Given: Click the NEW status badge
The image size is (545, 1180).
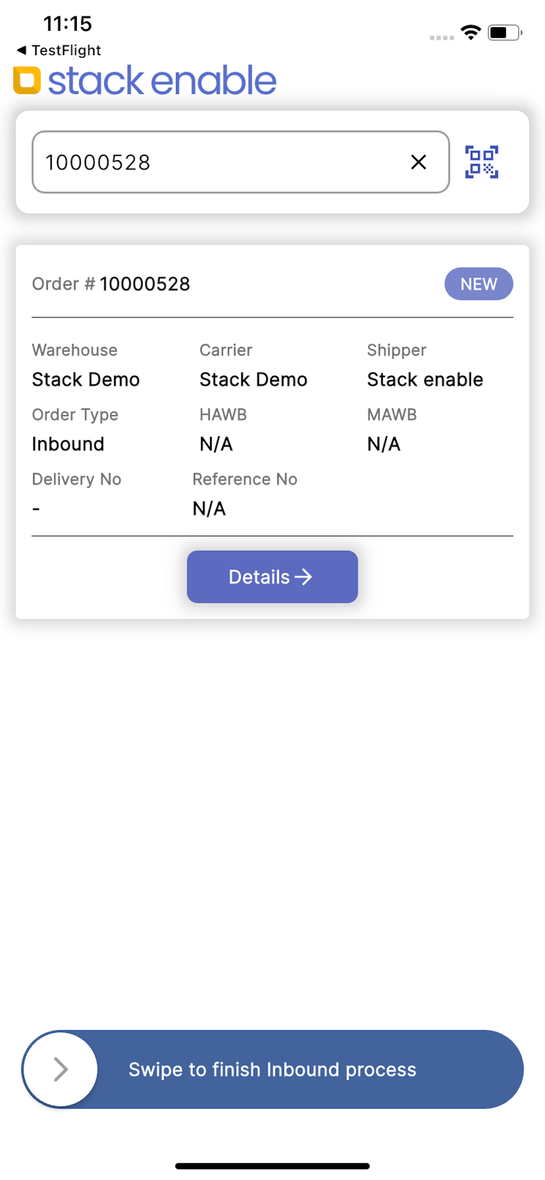Looking at the screenshot, I should (478, 284).
